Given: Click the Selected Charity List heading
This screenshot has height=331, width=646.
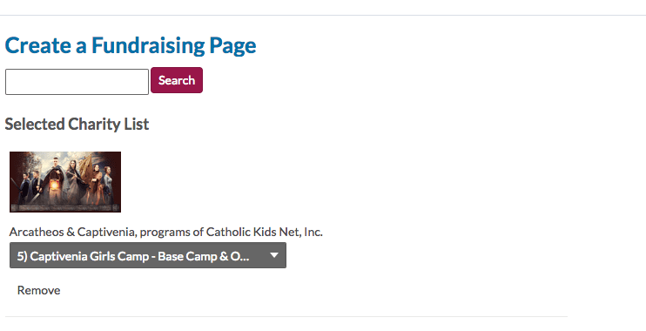Looking at the screenshot, I should (x=77, y=124).
